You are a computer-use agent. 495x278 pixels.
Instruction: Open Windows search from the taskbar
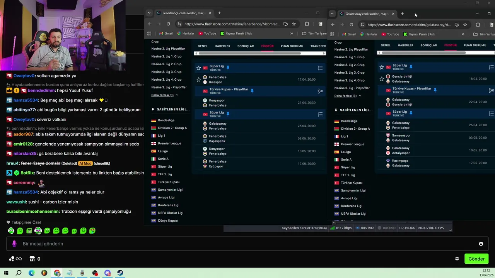pyautogui.click(x=19, y=273)
